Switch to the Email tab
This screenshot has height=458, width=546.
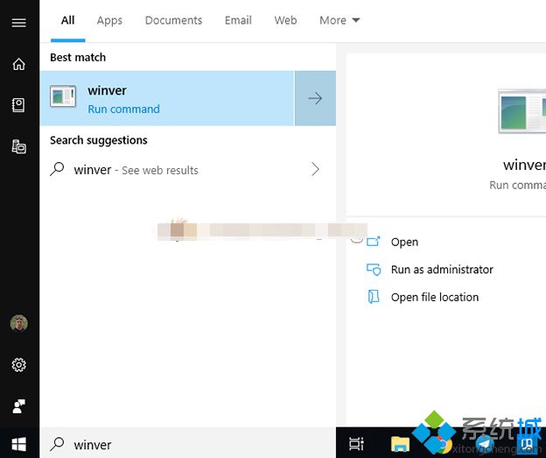coord(238,20)
